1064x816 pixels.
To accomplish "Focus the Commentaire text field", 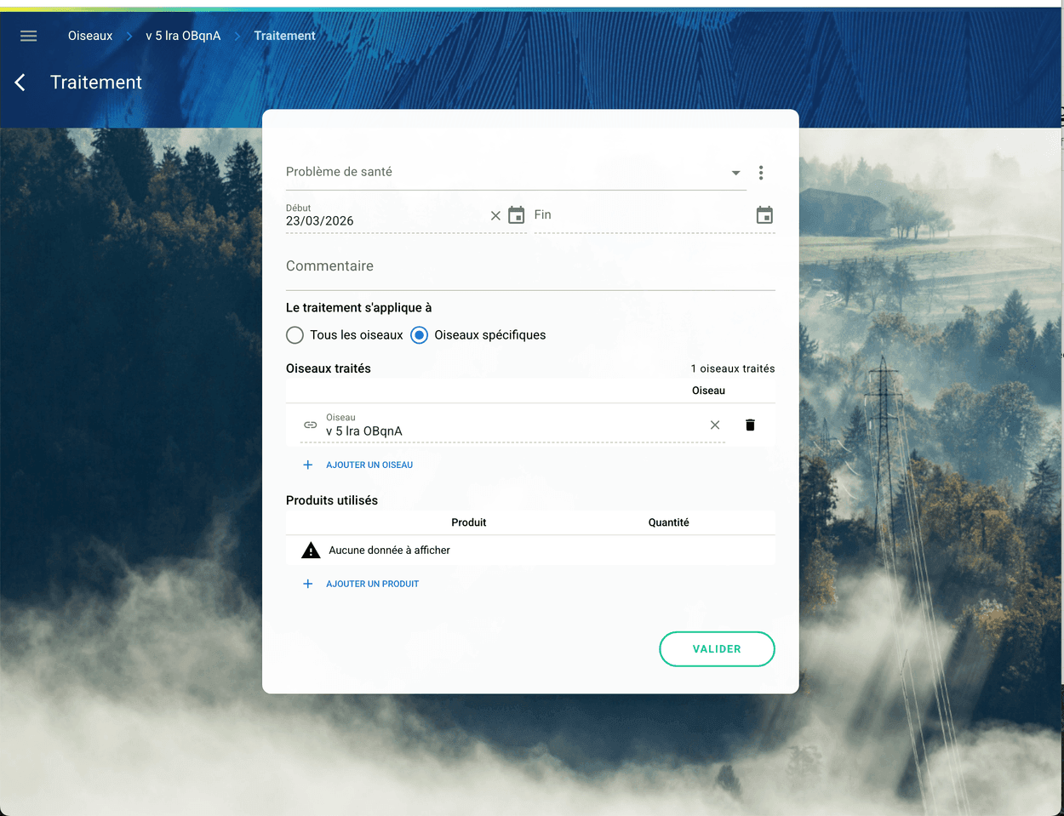I will [529, 267].
